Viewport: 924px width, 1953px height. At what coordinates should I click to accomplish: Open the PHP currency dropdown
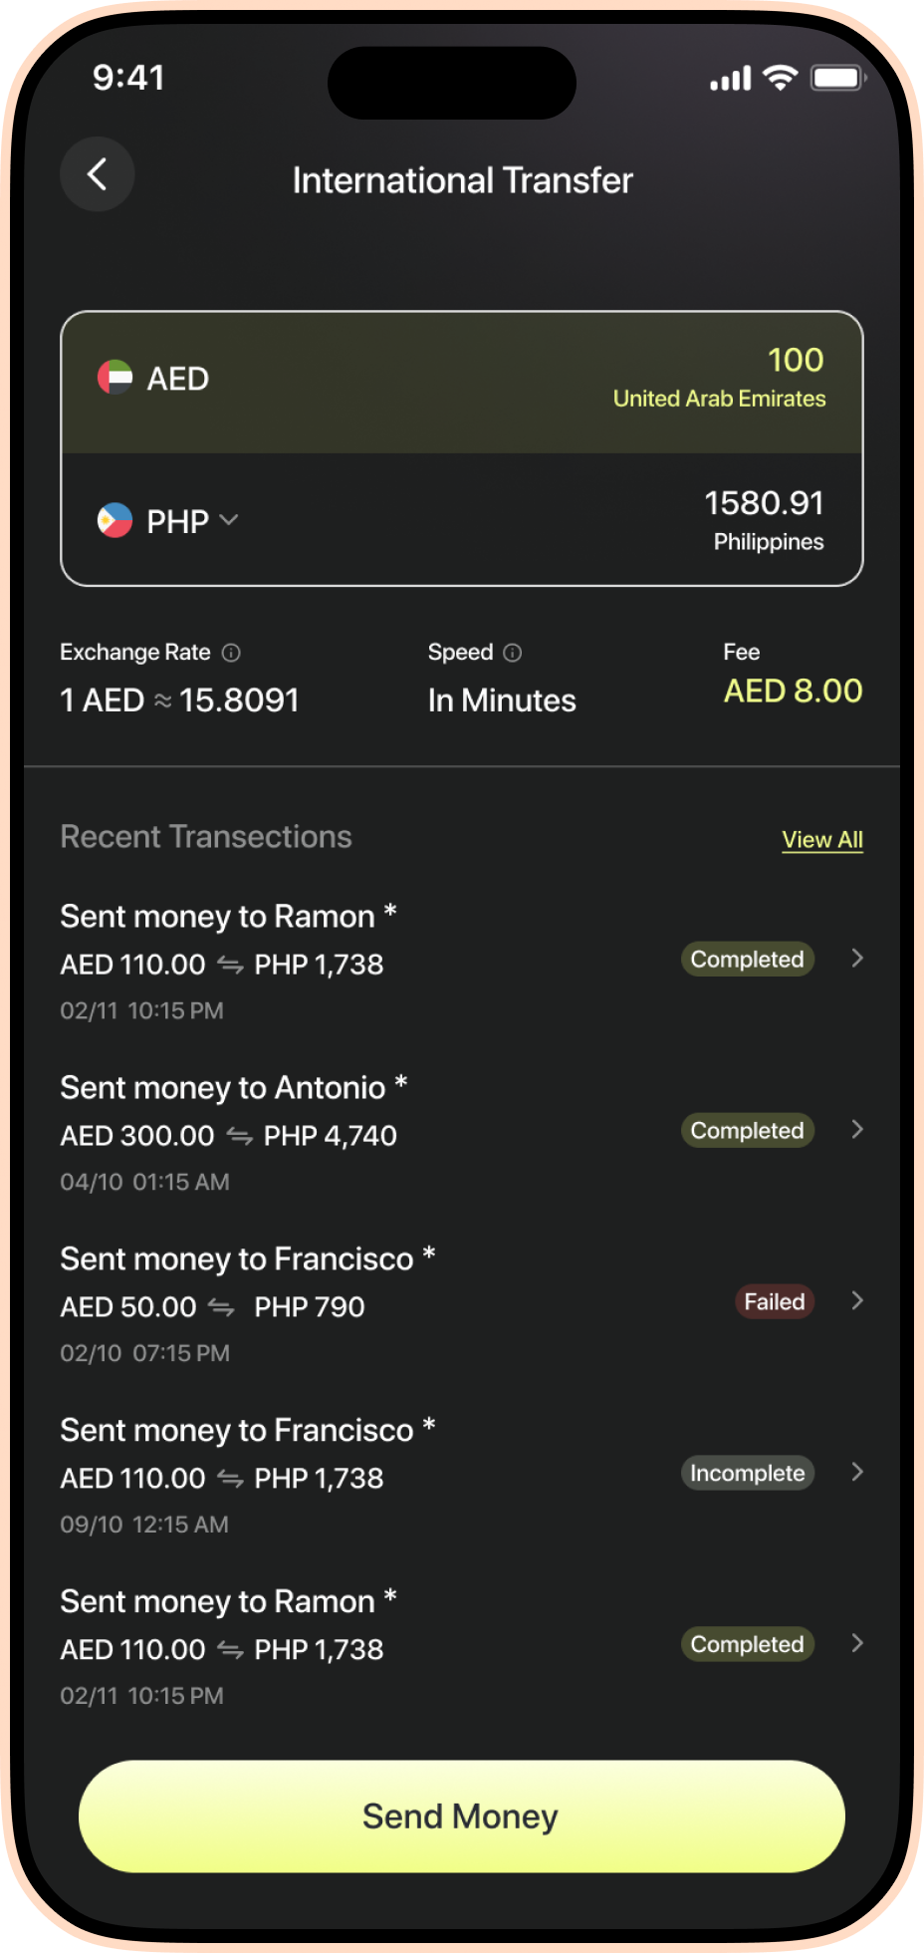tap(228, 520)
